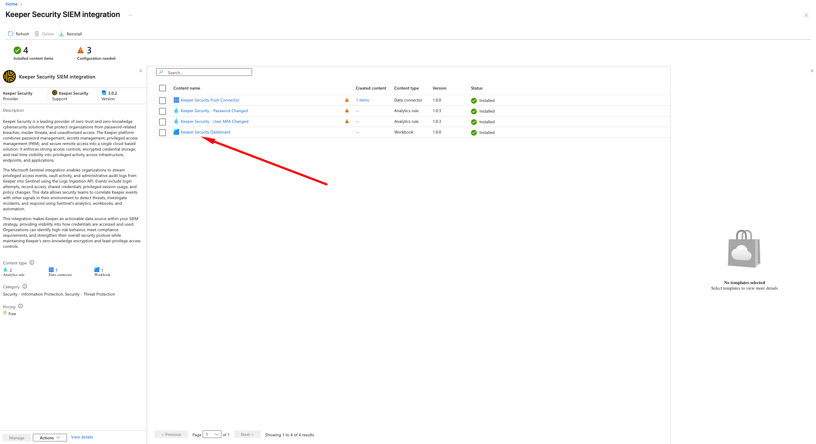Open the Keeper Security Dashboard link
The width and height of the screenshot is (816, 444).
[205, 132]
